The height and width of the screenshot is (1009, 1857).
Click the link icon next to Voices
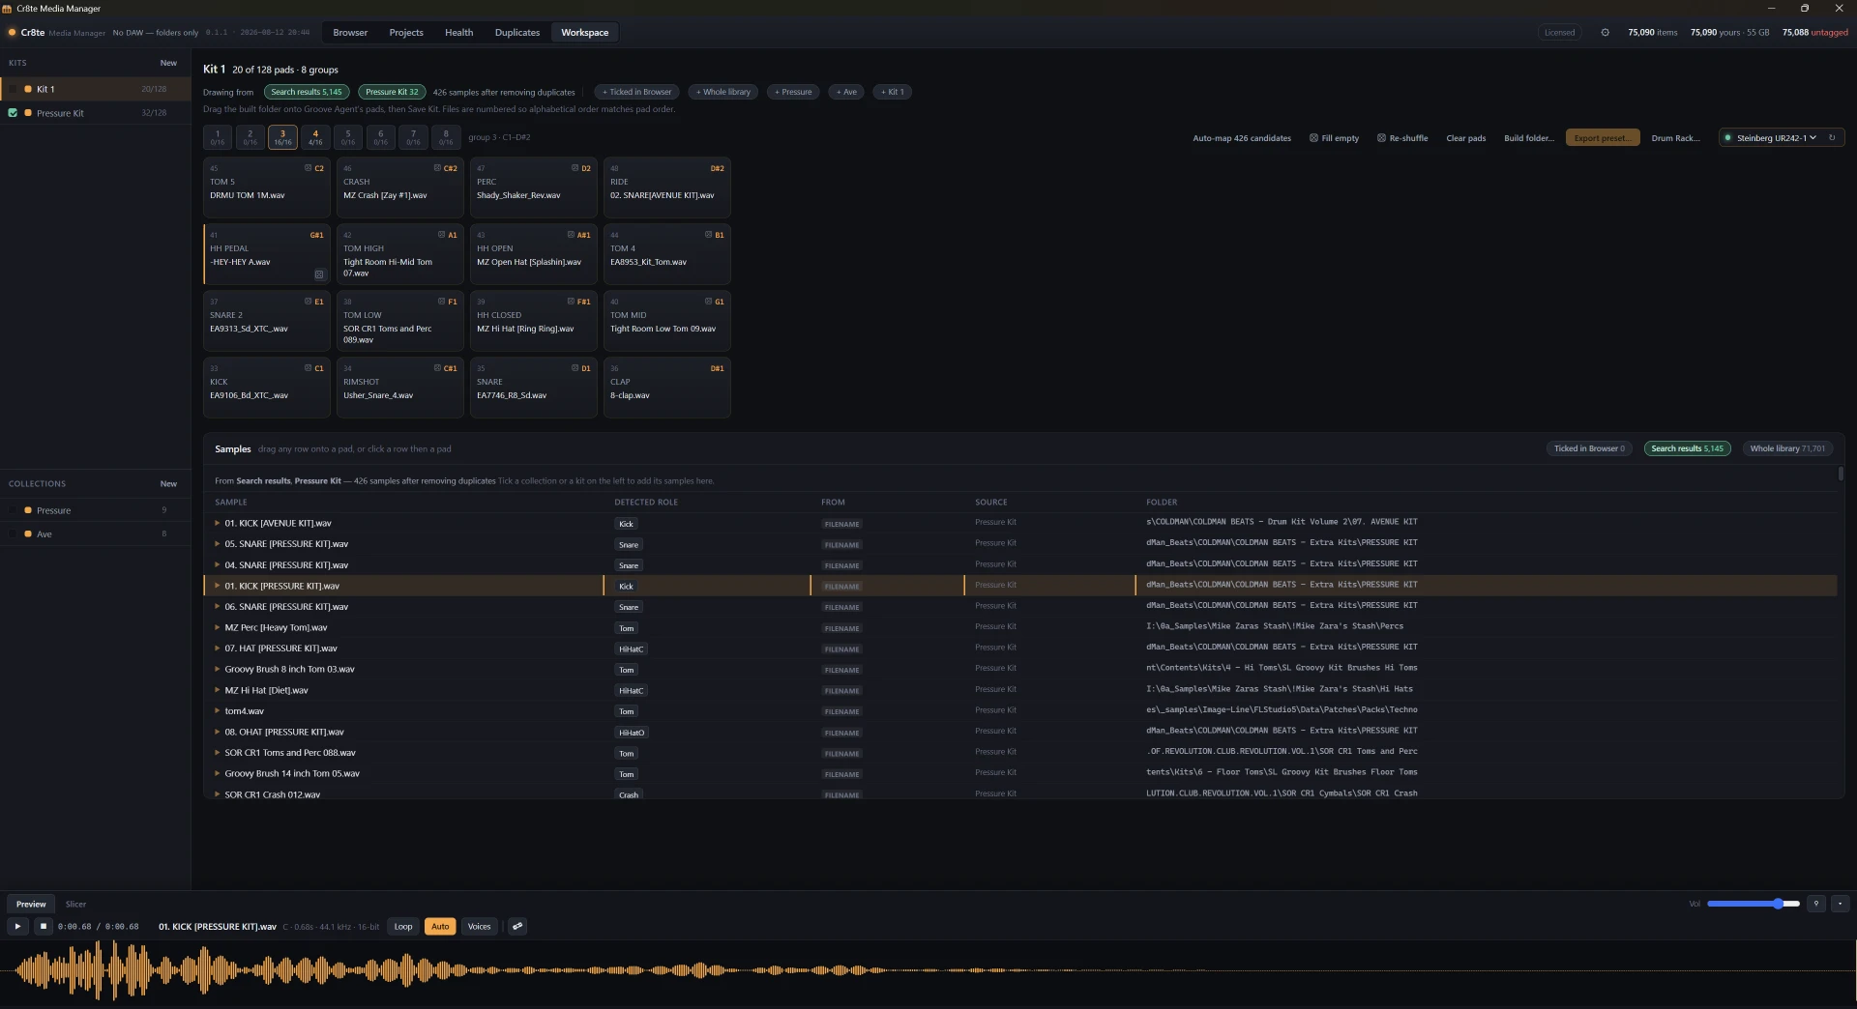coord(517,926)
